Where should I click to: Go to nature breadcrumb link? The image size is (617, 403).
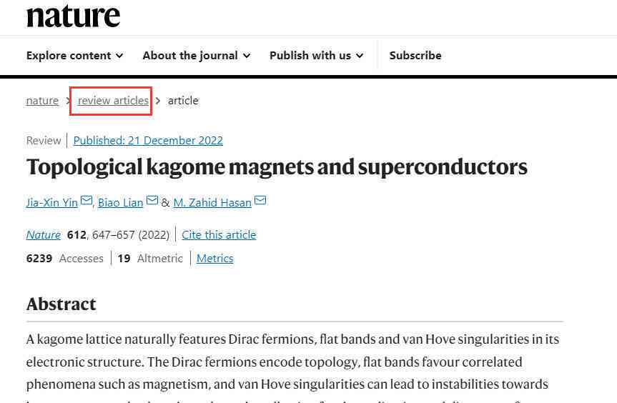click(42, 101)
